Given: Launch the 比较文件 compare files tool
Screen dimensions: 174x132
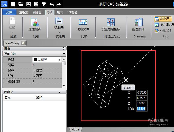Looking at the screenshot, I should click(x=83, y=25).
